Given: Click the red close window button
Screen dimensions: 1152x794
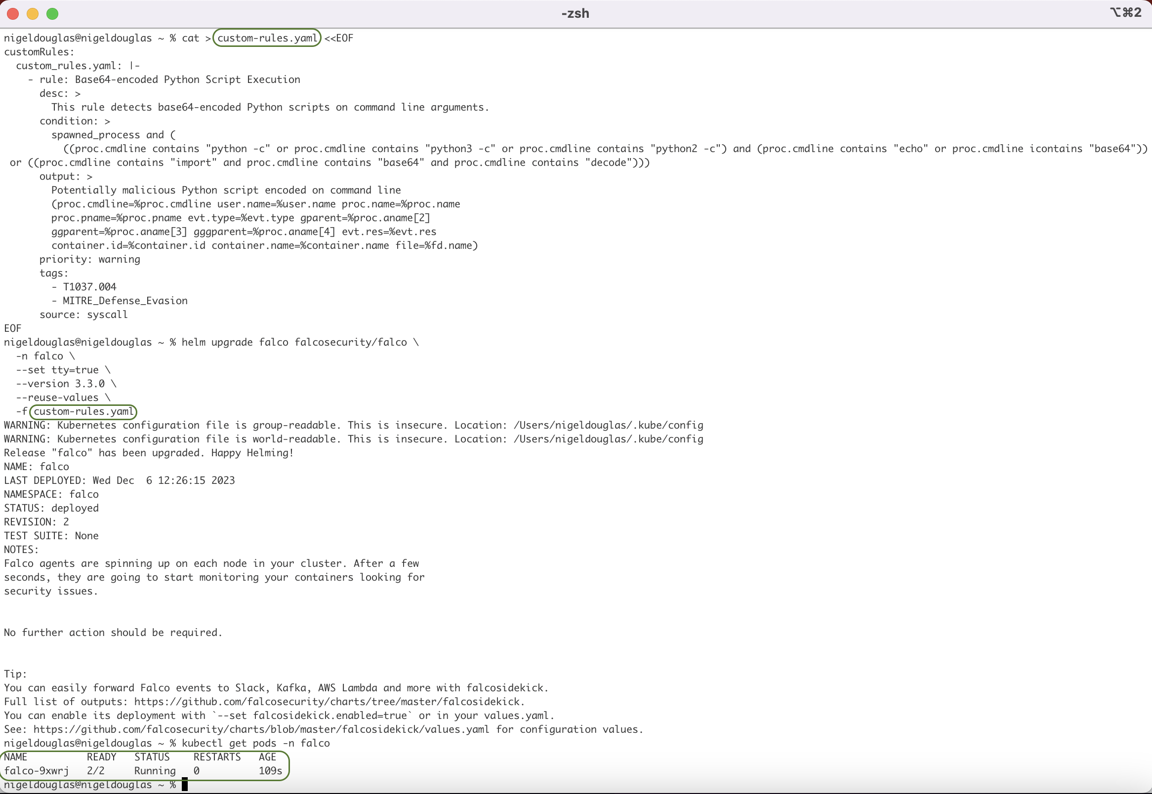Looking at the screenshot, I should (x=13, y=14).
